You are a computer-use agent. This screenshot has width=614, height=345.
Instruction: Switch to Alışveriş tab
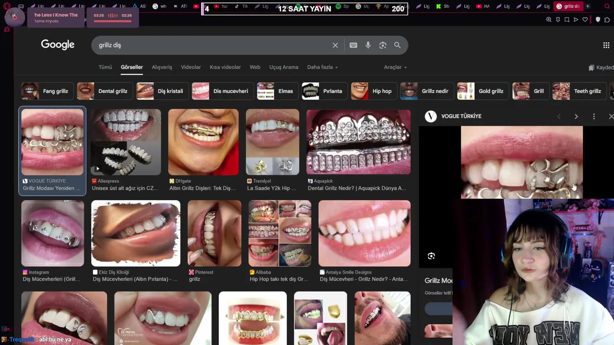coord(162,67)
